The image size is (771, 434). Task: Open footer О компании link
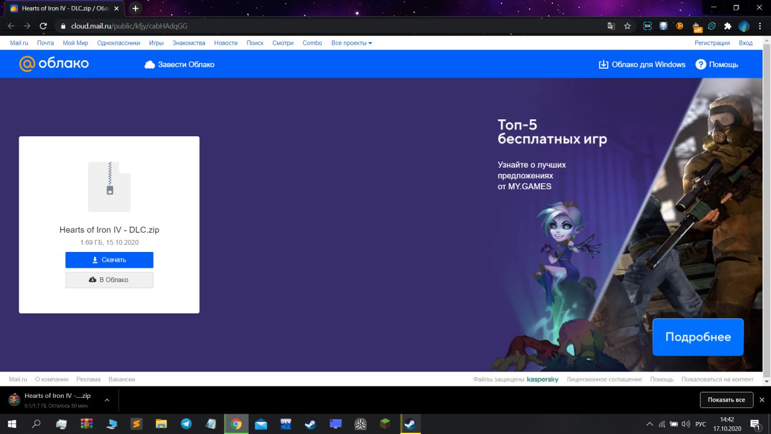(51, 379)
